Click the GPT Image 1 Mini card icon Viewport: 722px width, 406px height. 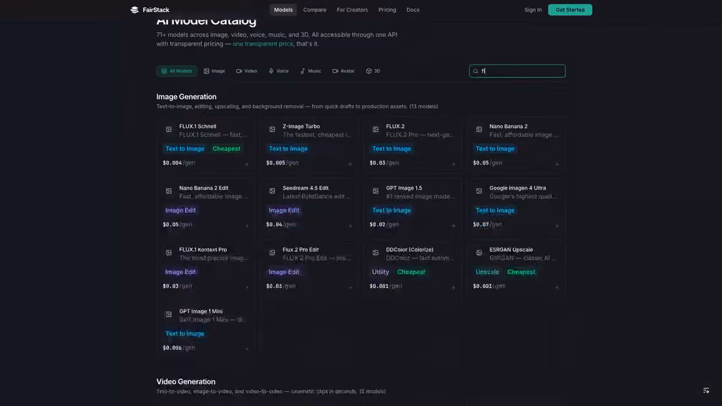[169, 314]
